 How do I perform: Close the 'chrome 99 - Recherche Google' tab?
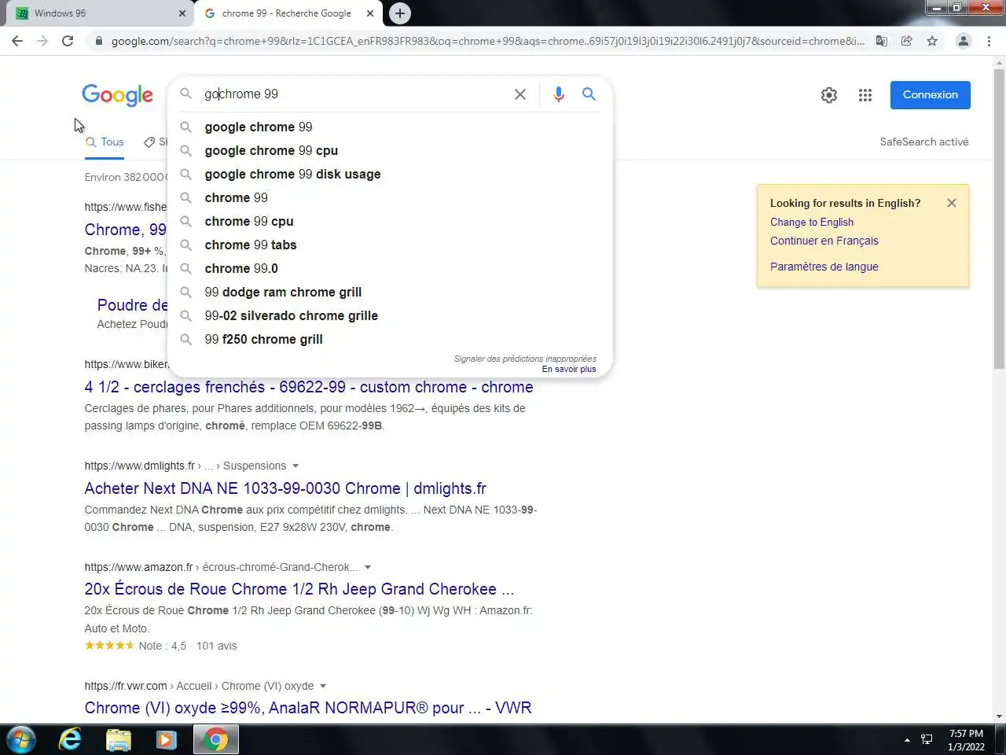click(370, 13)
